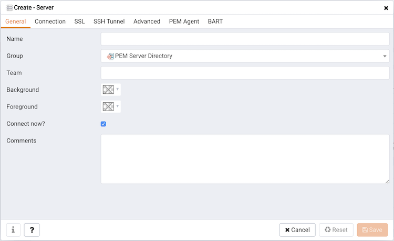The height and width of the screenshot is (241, 394).
Task: Click the Connect now? label
Action: [x=26, y=124]
